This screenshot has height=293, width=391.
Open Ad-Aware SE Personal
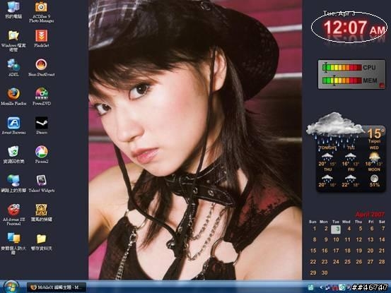click(x=13, y=215)
